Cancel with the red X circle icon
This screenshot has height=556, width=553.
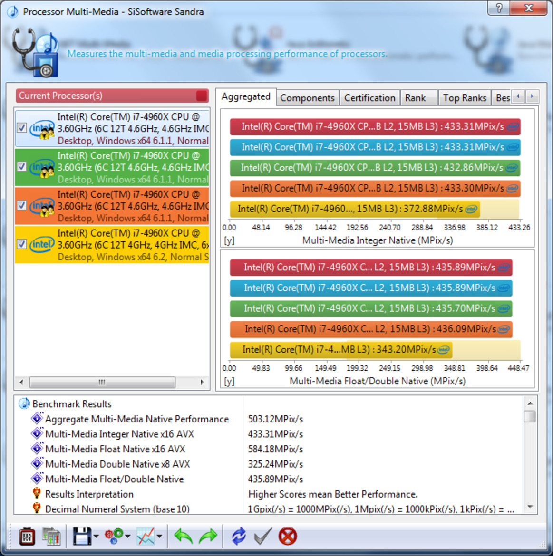tap(287, 536)
